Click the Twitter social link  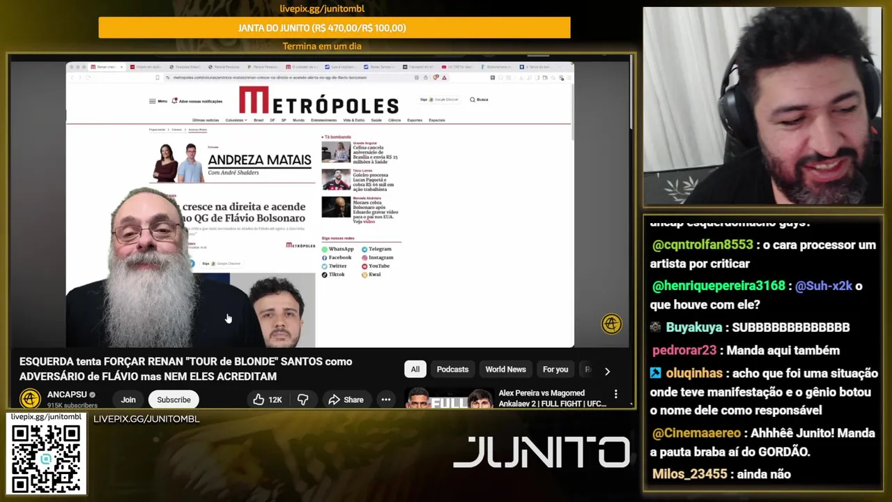coord(334,266)
